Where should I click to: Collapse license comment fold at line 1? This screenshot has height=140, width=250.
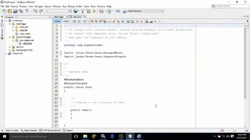tap(61, 26)
